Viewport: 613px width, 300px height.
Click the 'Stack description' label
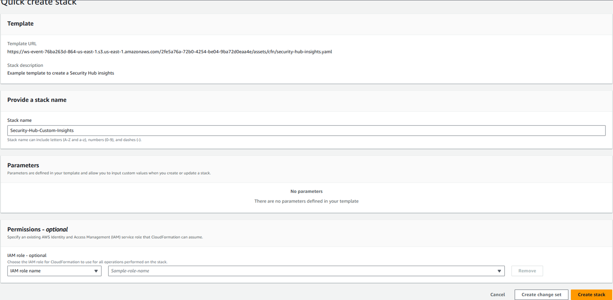[25, 65]
